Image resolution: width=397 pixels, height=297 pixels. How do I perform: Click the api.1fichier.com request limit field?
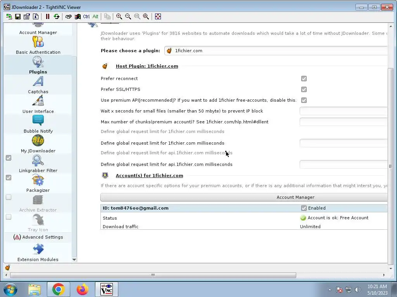(x=343, y=164)
